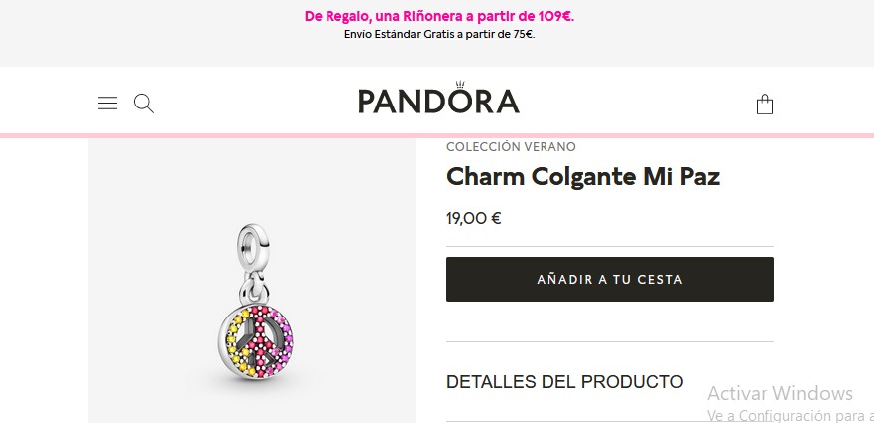874x423 pixels.
Task: Go home via the PANDORA logo
Action: click(x=439, y=100)
